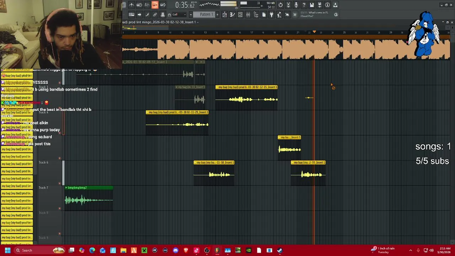Open the pattern selector arrow dropdown
Image resolution: width=455 pixels, height=256 pixels.
coord(191,15)
